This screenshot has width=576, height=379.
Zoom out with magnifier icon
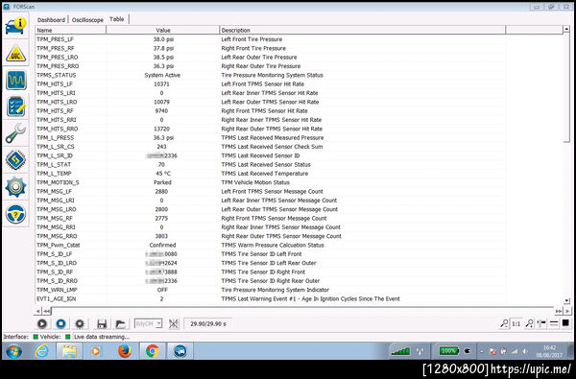point(504,323)
